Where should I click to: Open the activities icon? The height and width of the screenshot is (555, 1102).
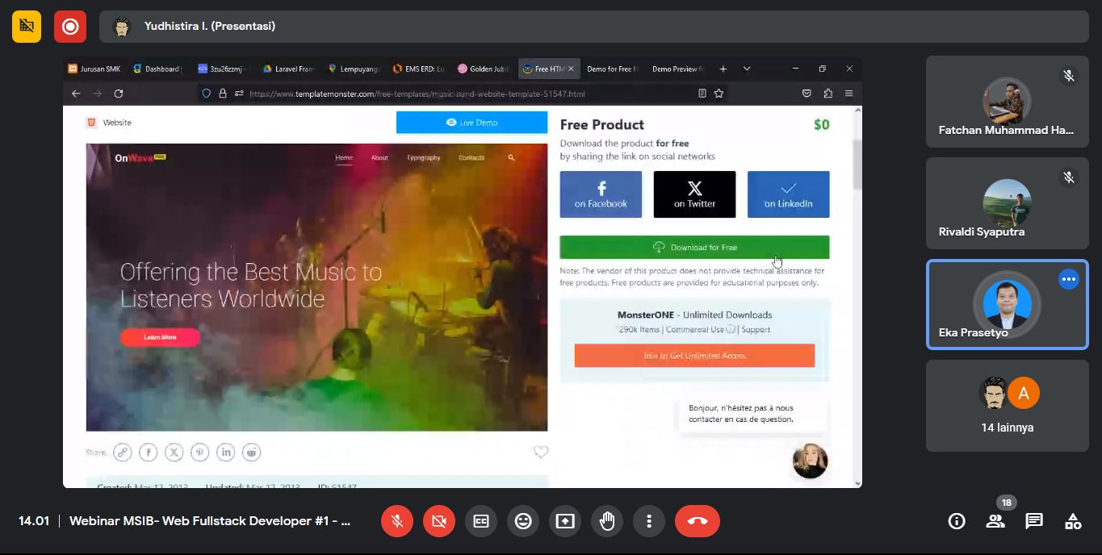click(x=1073, y=521)
